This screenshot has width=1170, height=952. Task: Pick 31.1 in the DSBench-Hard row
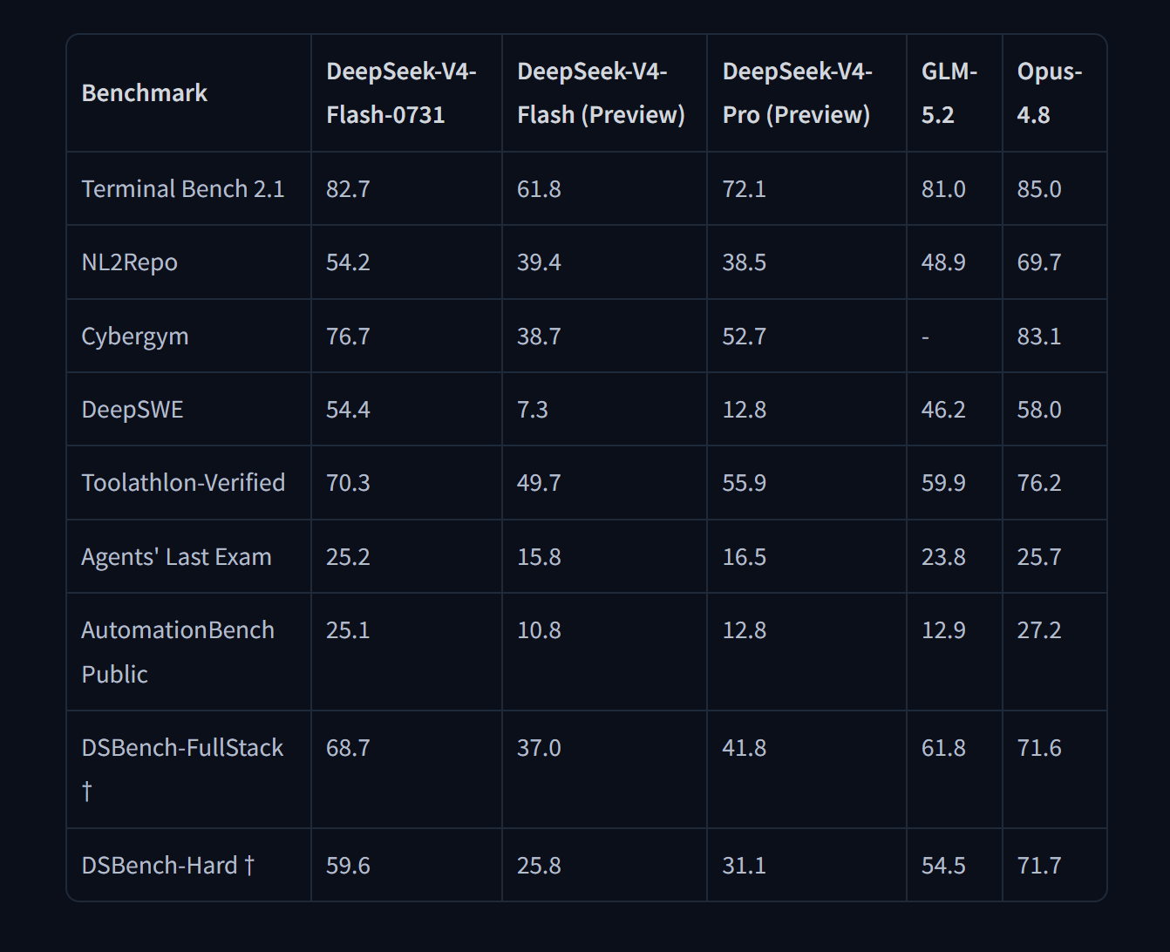pos(745,866)
